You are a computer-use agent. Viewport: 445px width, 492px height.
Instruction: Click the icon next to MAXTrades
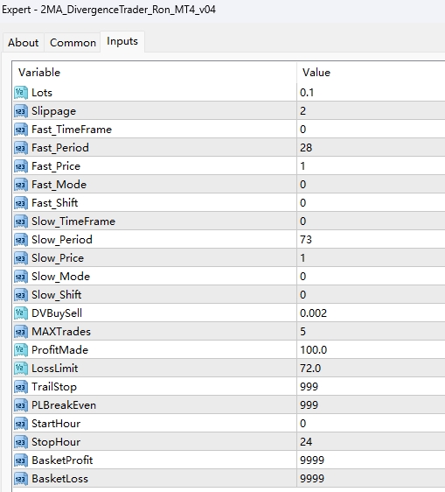tap(21, 332)
